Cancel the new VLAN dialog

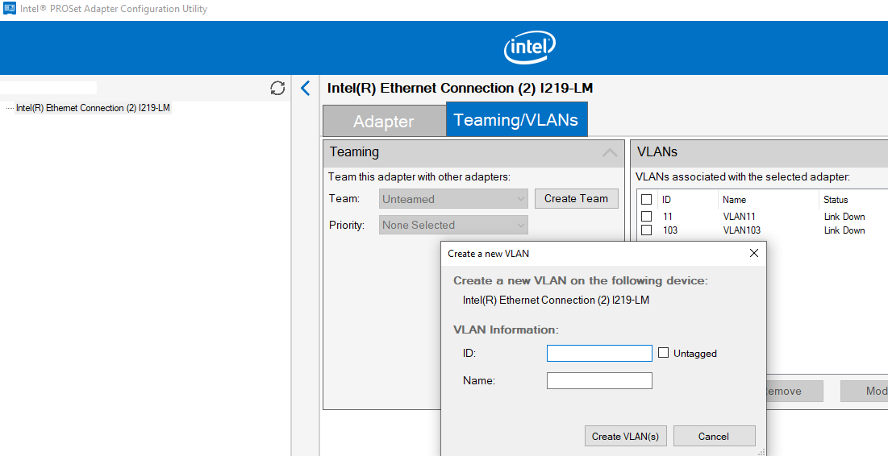(714, 436)
